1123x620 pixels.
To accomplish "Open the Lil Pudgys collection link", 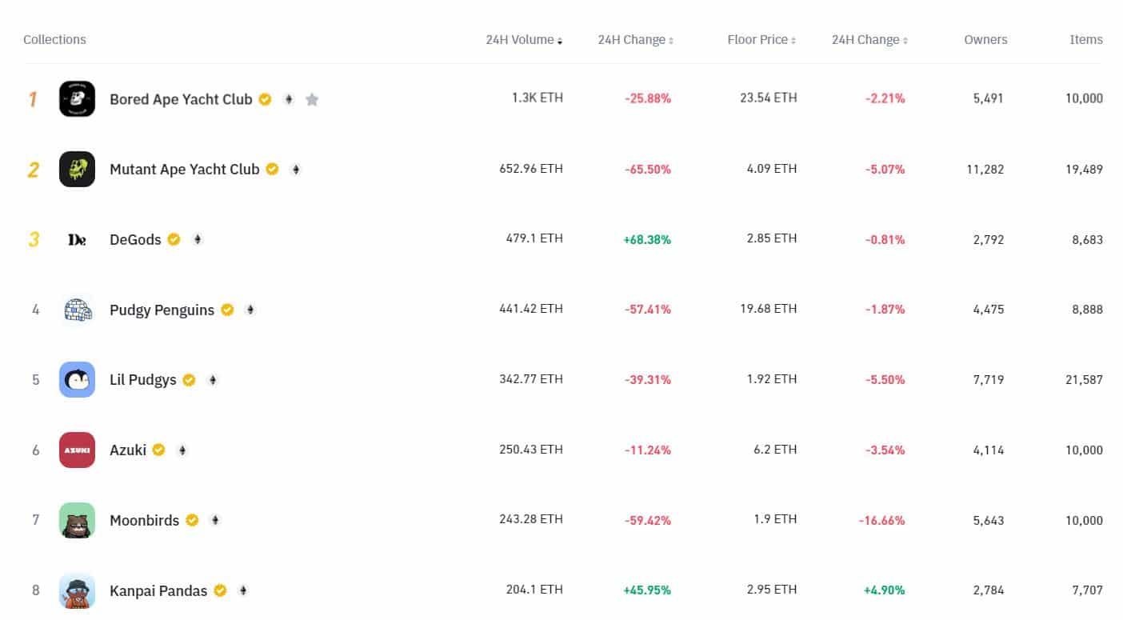I will (x=143, y=380).
